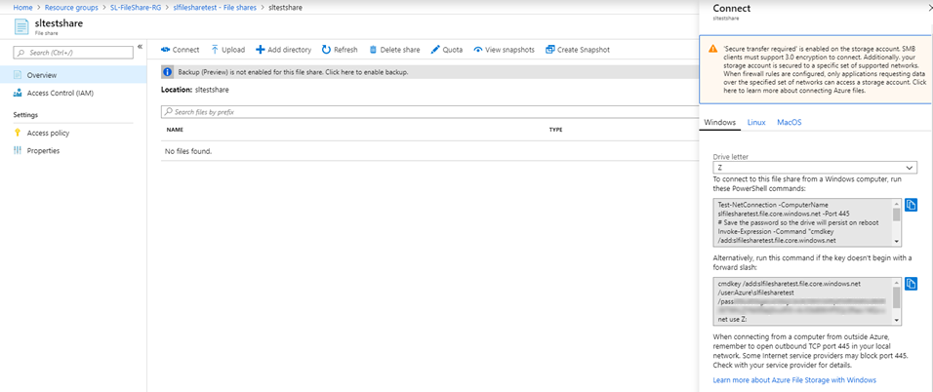Go to Home breadcrumb
Viewport: 933px width, 392px height.
(x=22, y=8)
